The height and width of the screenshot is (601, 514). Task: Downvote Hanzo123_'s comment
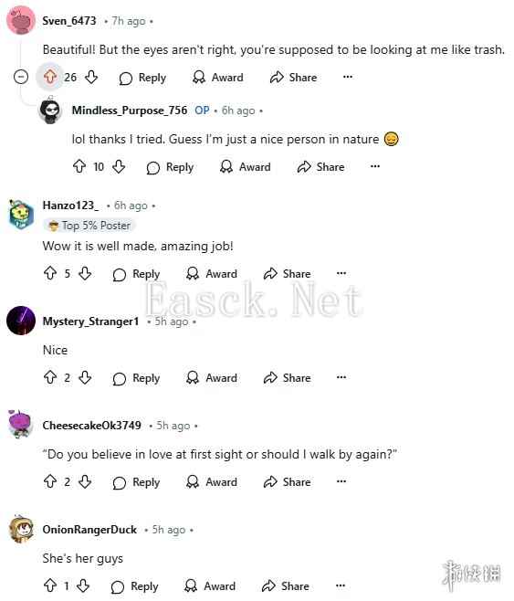click(85, 273)
